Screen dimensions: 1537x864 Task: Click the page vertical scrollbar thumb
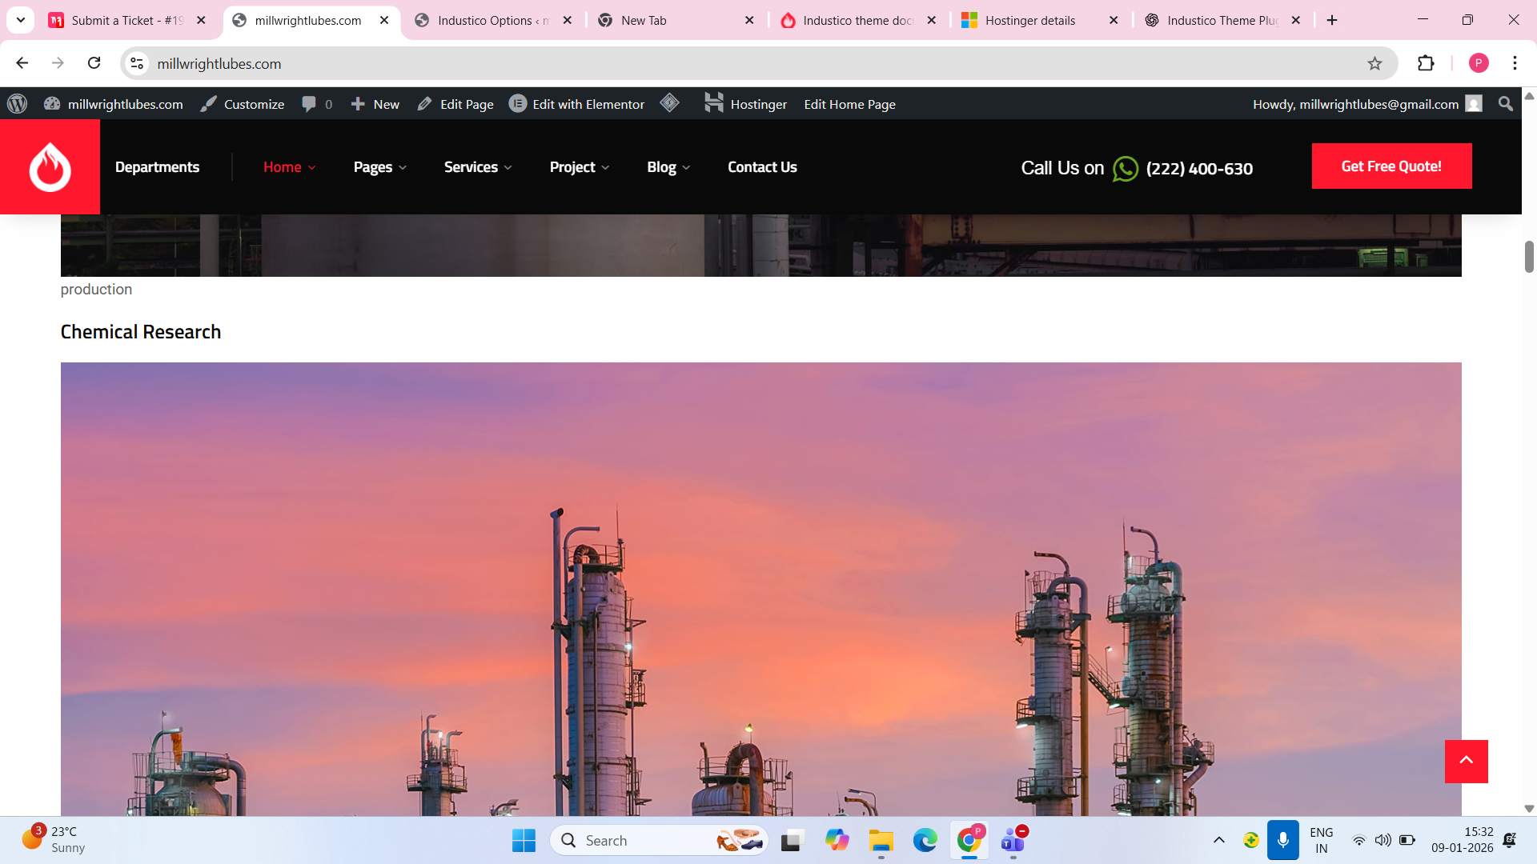pos(1528,257)
